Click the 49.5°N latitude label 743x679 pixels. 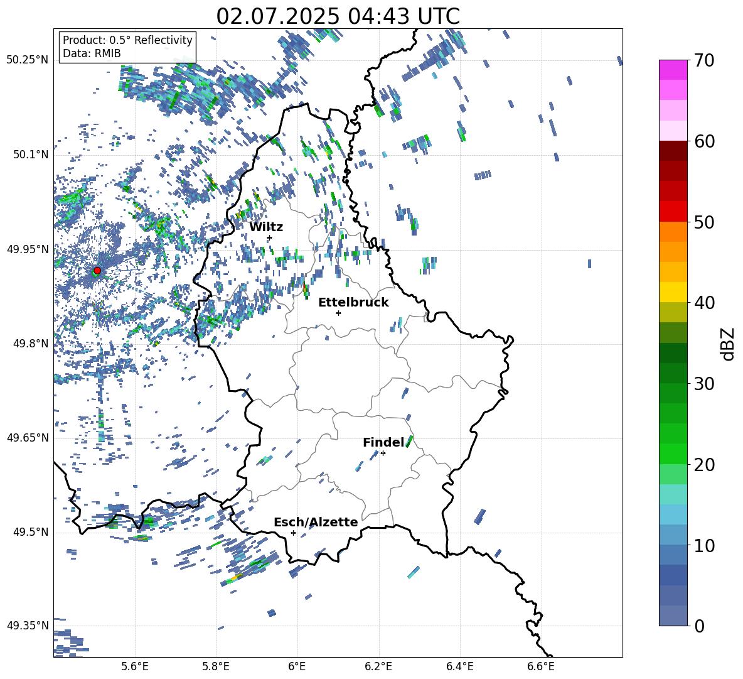click(31, 532)
